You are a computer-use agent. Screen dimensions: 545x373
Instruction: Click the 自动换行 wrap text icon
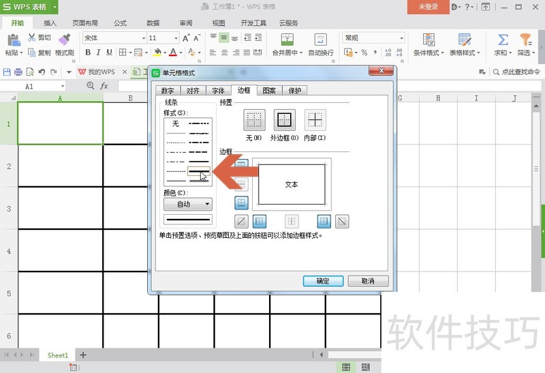(x=320, y=40)
